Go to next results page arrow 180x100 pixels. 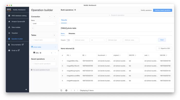77,91
